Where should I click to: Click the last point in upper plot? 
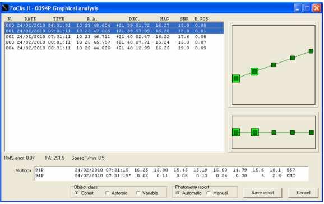pos(311,51)
